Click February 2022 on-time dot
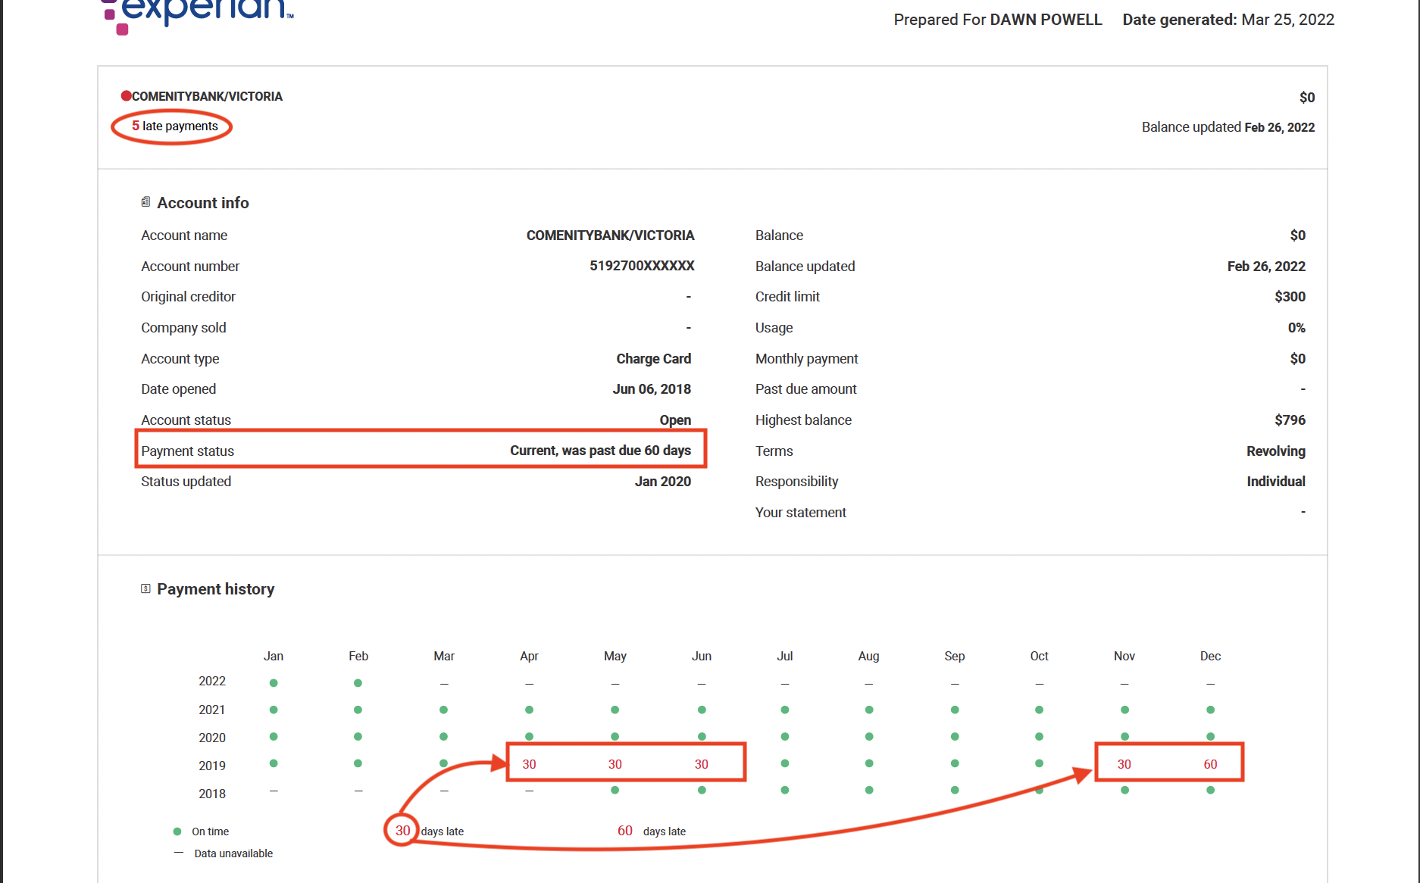Screen dimensions: 1420x883 [x=358, y=683]
